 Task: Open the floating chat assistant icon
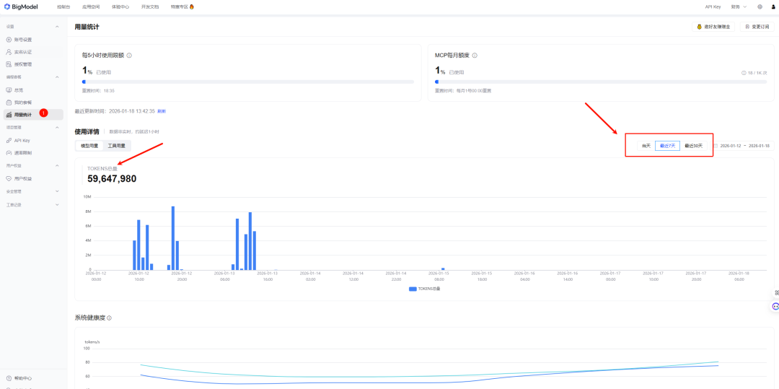pos(775,306)
